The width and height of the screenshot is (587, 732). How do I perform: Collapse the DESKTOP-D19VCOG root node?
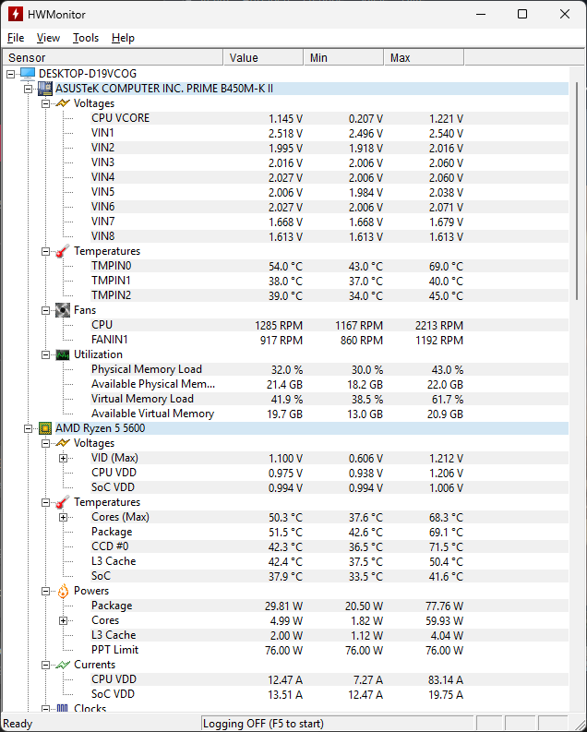[x=11, y=74]
